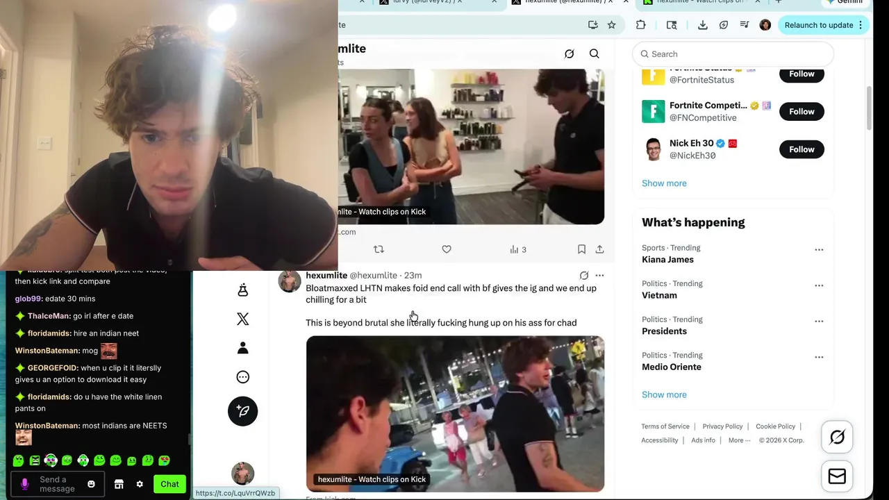The image size is (889, 500).
Task: Open the X Premium logo in the sidebar
Action: pyautogui.click(x=242, y=319)
